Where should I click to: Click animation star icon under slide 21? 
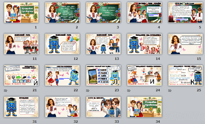point(5,90)
